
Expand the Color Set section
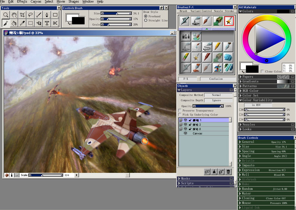(240, 95)
